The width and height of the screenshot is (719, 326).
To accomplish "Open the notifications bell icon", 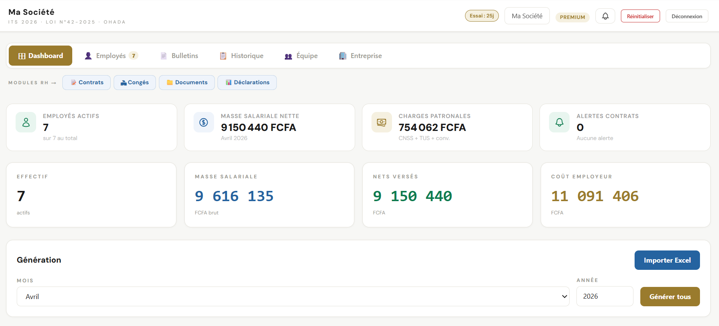I will [605, 16].
